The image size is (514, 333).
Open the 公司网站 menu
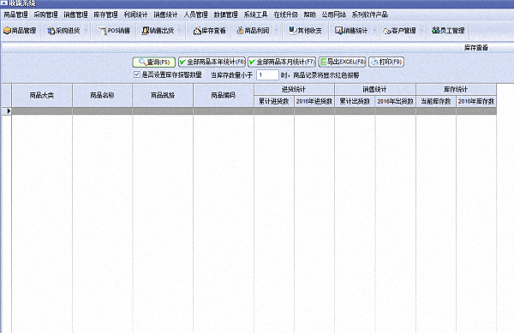pyautogui.click(x=334, y=15)
